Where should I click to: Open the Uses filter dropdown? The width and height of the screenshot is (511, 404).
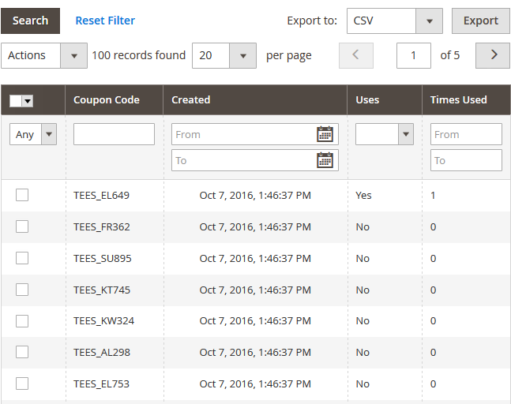(384, 134)
